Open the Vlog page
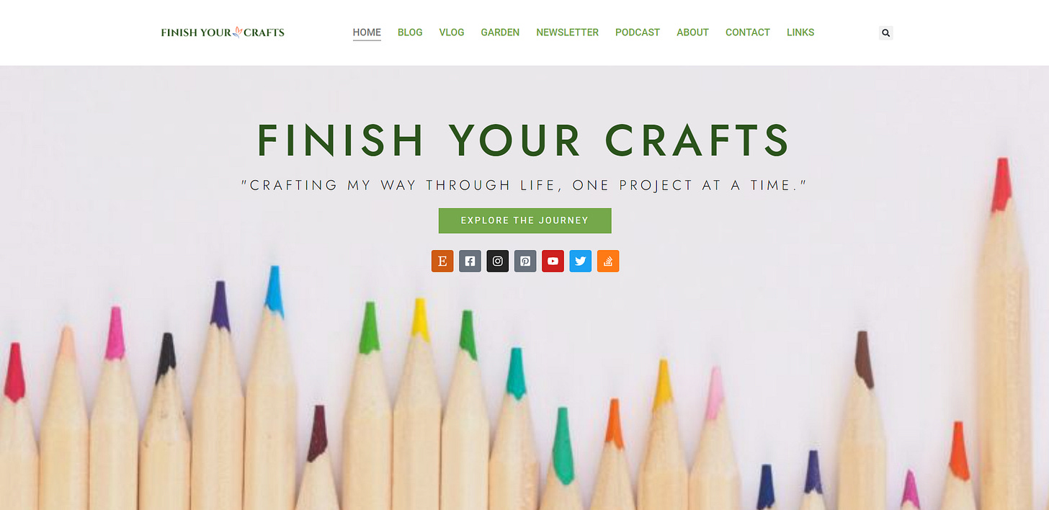 point(452,32)
